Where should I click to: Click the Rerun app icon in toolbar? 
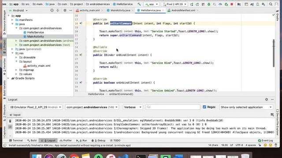(x=192, y=4)
